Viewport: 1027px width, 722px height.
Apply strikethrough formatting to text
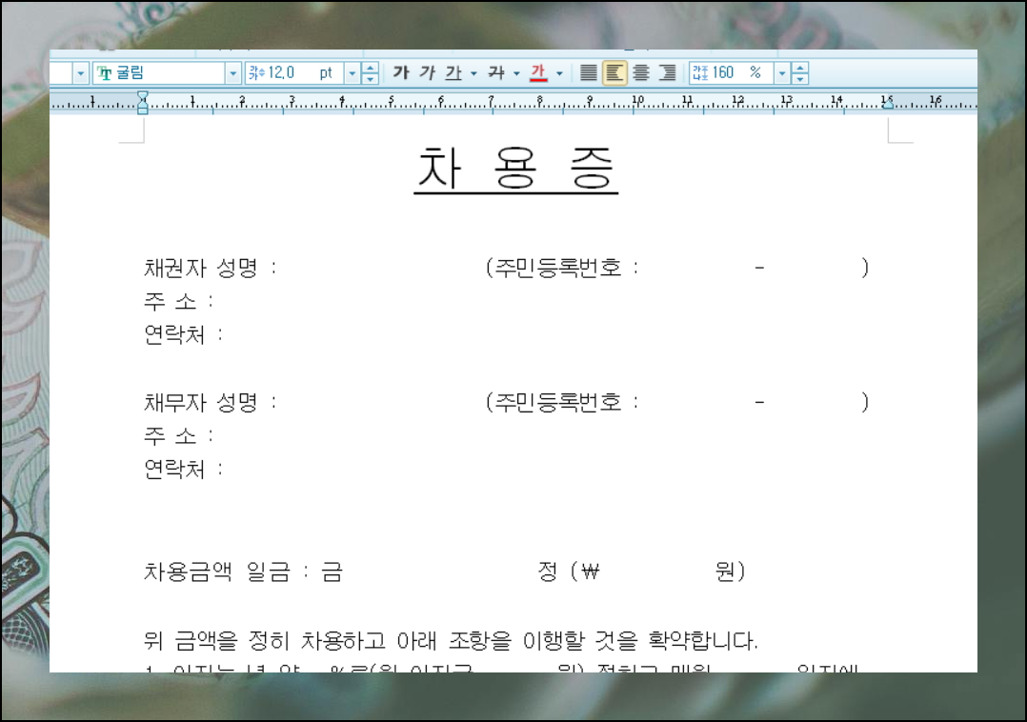click(x=496, y=72)
